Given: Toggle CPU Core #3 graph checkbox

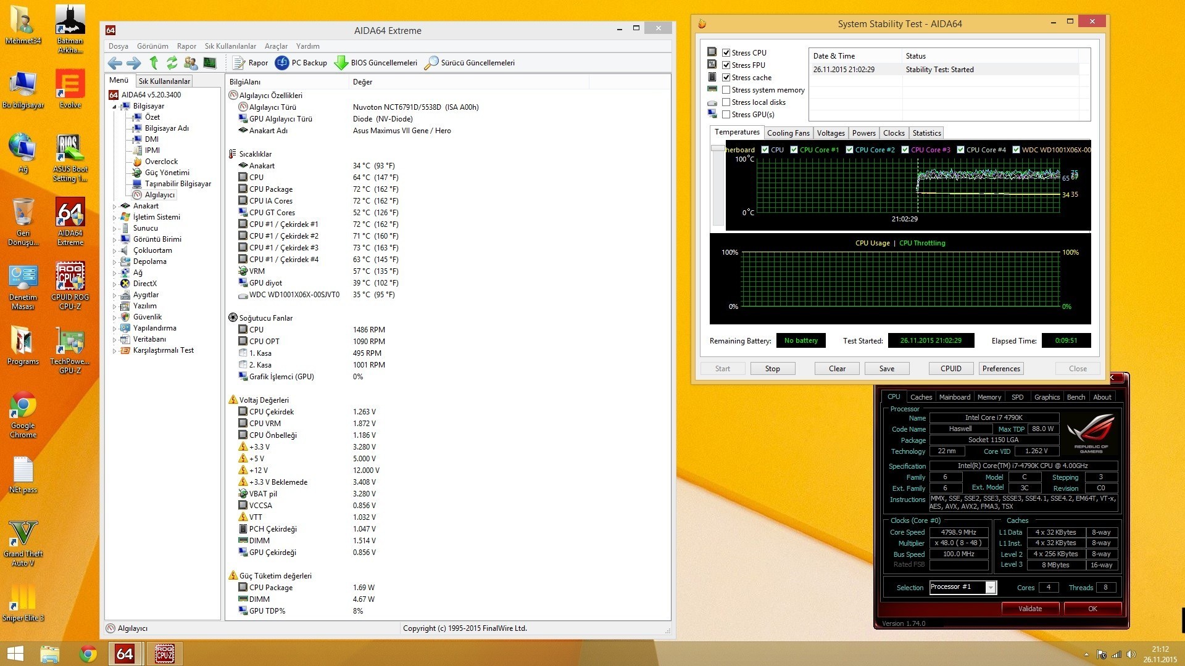Looking at the screenshot, I should 905,150.
